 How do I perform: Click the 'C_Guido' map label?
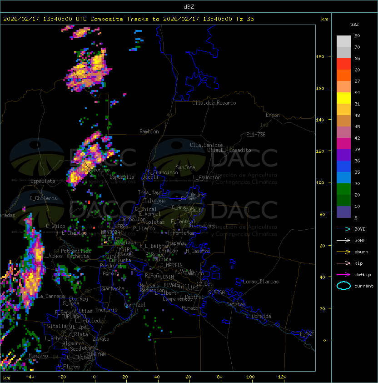[55, 226]
